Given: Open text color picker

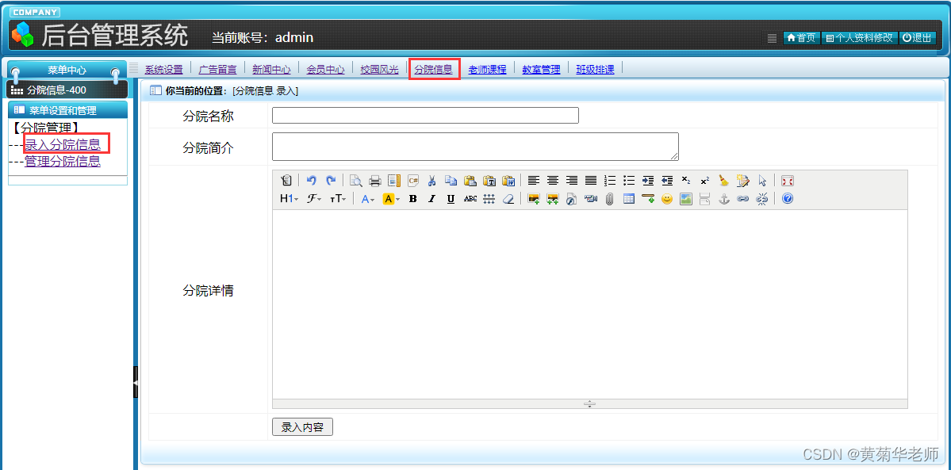Looking at the screenshot, I should [x=367, y=199].
